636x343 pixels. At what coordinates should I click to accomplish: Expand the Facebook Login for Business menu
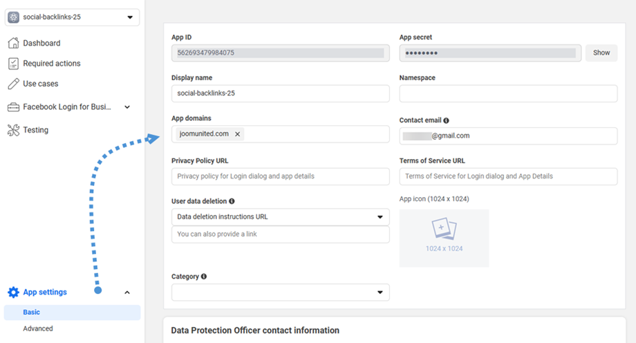coord(127,107)
